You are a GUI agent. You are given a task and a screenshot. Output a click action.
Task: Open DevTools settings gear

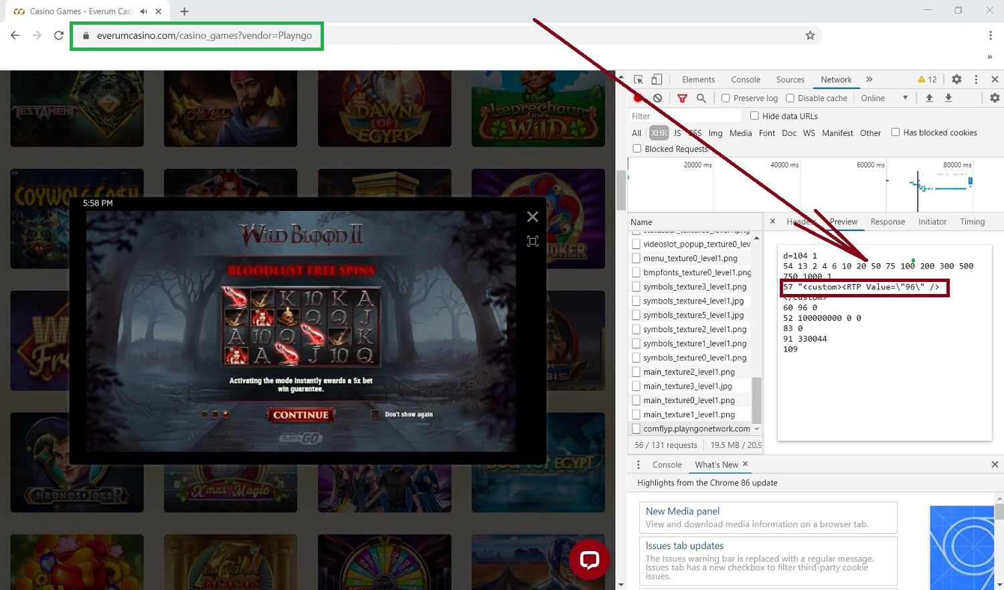pos(956,79)
